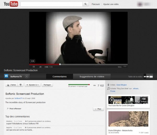Switch to Suggestions de vidéos tab
157x135 pixels.
point(92,77)
